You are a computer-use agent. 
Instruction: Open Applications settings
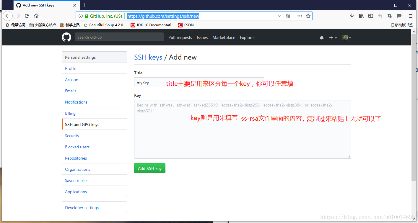[94, 192]
